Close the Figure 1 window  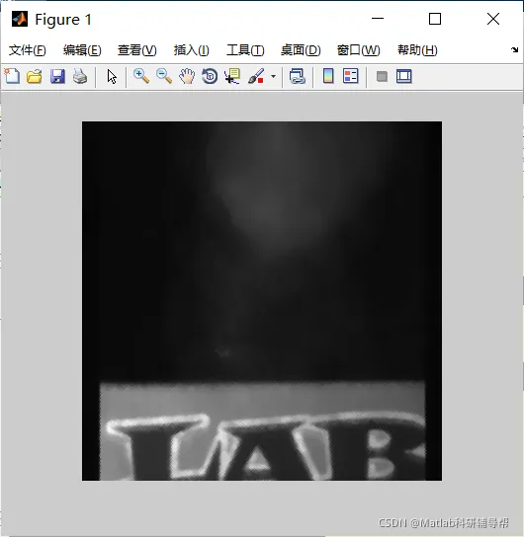[x=493, y=19]
